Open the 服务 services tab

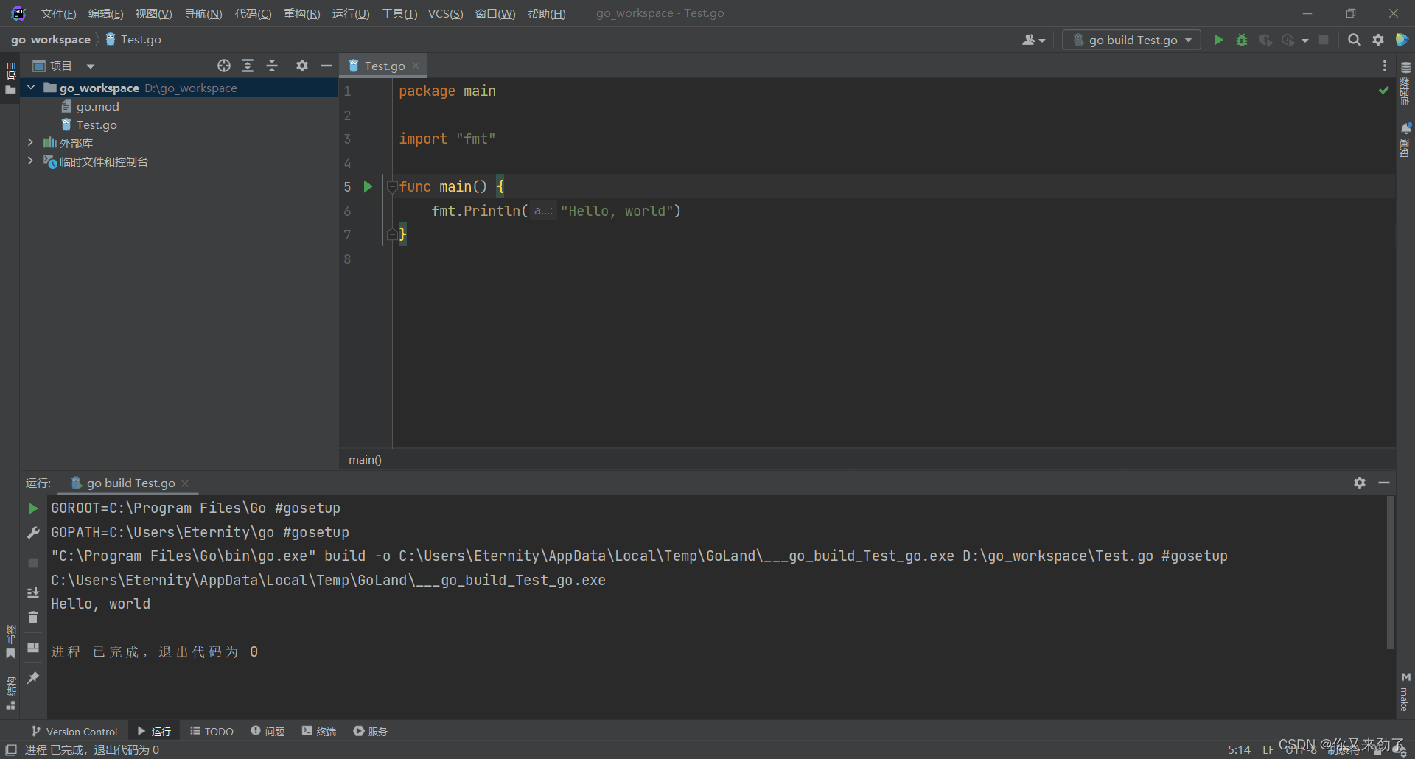(x=370, y=731)
